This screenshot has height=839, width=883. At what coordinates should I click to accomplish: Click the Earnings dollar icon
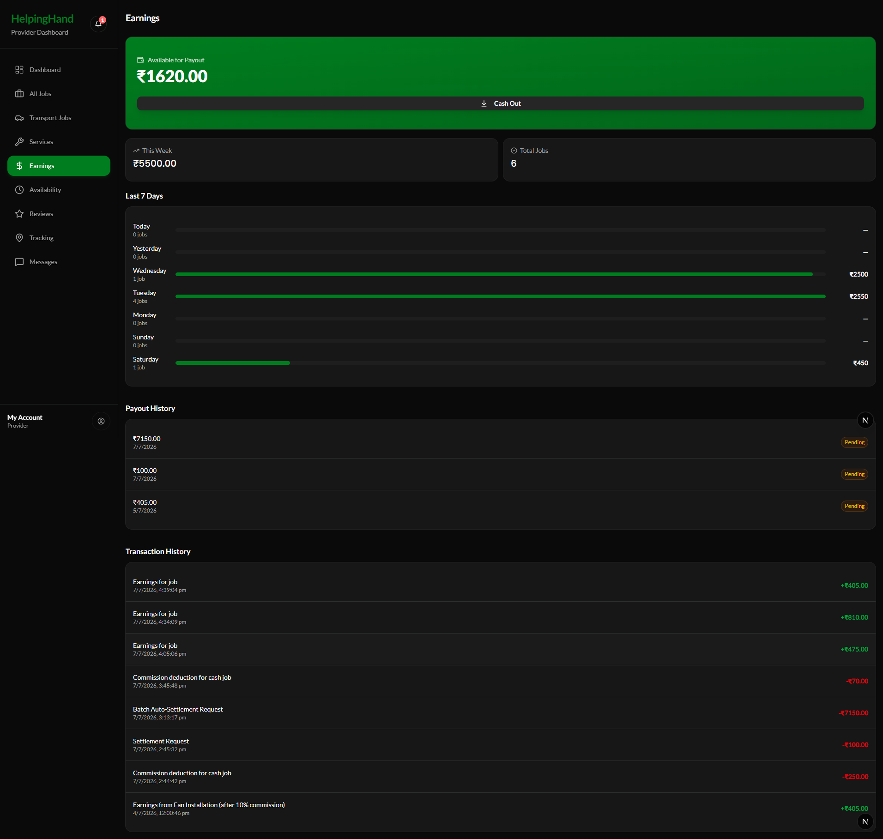pos(19,166)
